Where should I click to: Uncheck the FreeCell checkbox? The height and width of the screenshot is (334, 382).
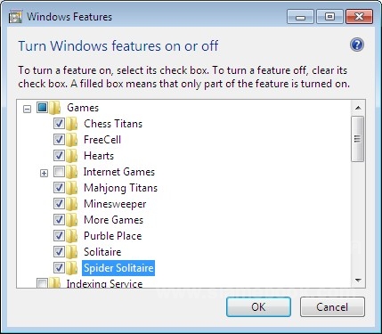click(x=59, y=140)
